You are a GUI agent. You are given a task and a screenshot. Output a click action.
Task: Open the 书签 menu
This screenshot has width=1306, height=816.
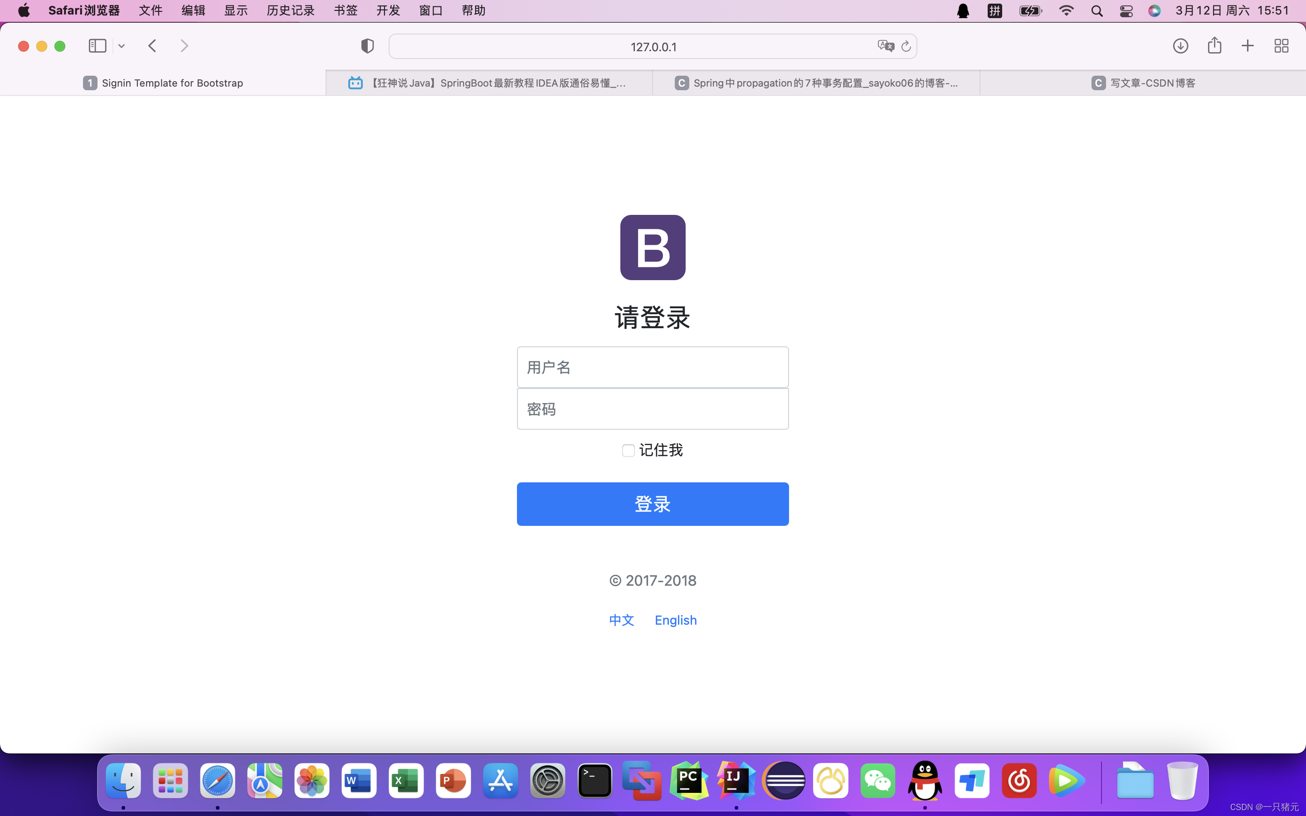tap(346, 11)
